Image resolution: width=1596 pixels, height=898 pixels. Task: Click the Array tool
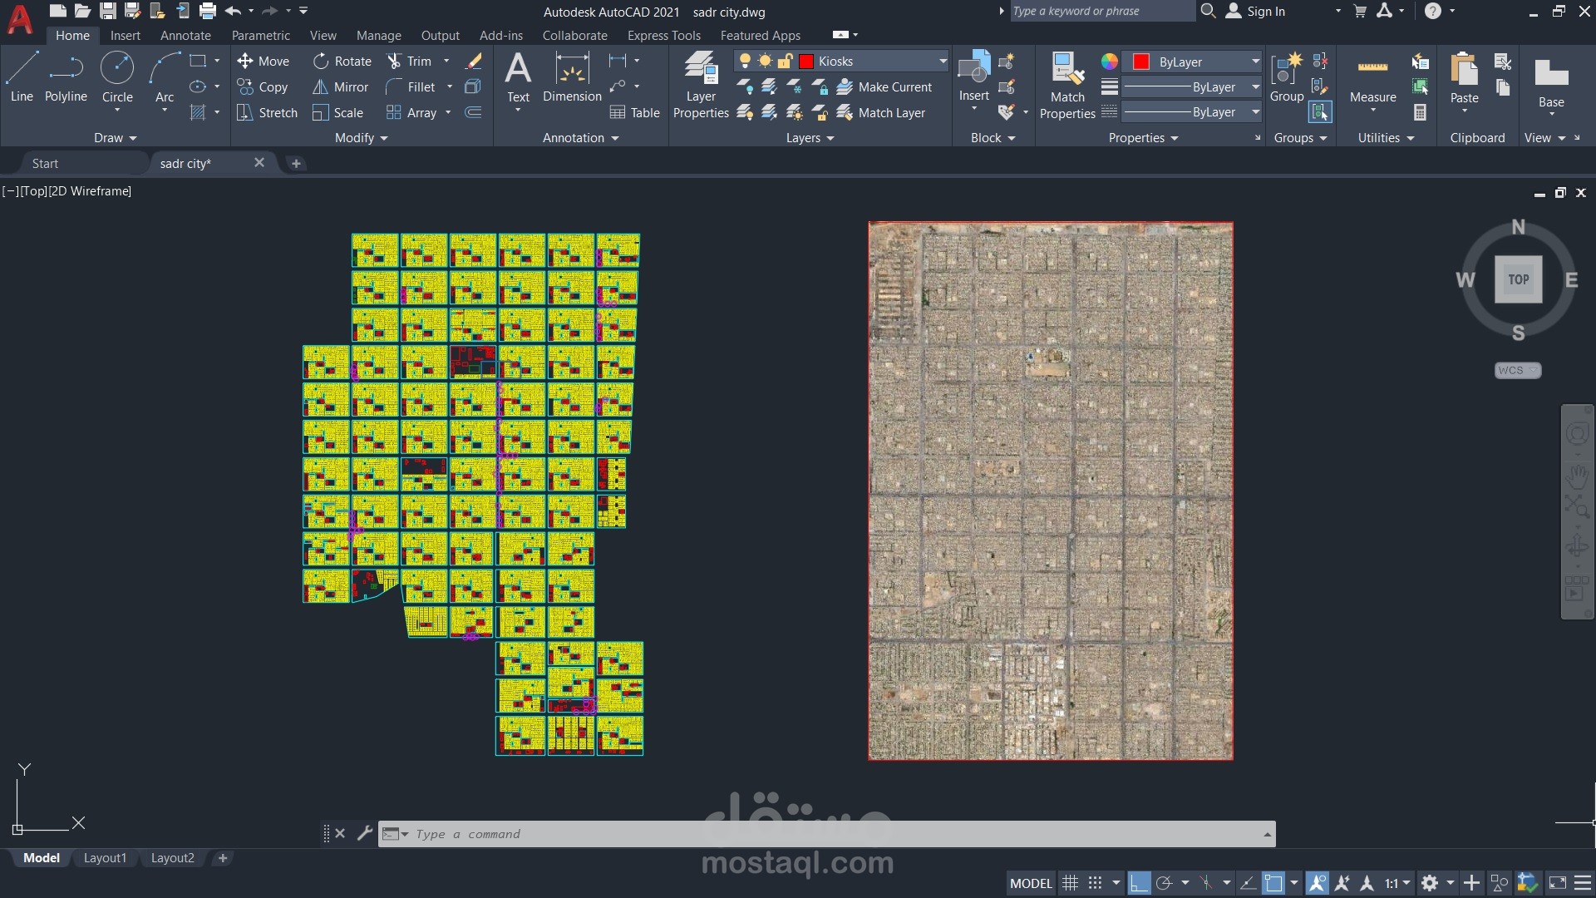(411, 112)
